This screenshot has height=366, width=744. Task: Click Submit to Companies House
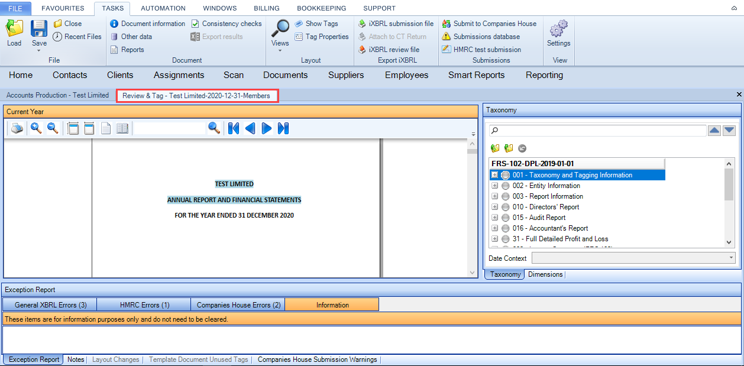tap(489, 24)
